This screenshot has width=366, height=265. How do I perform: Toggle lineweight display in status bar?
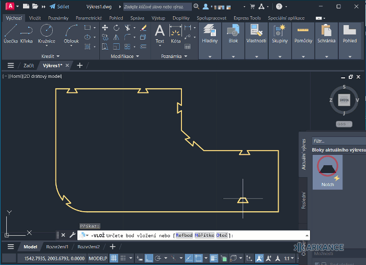[213, 258]
